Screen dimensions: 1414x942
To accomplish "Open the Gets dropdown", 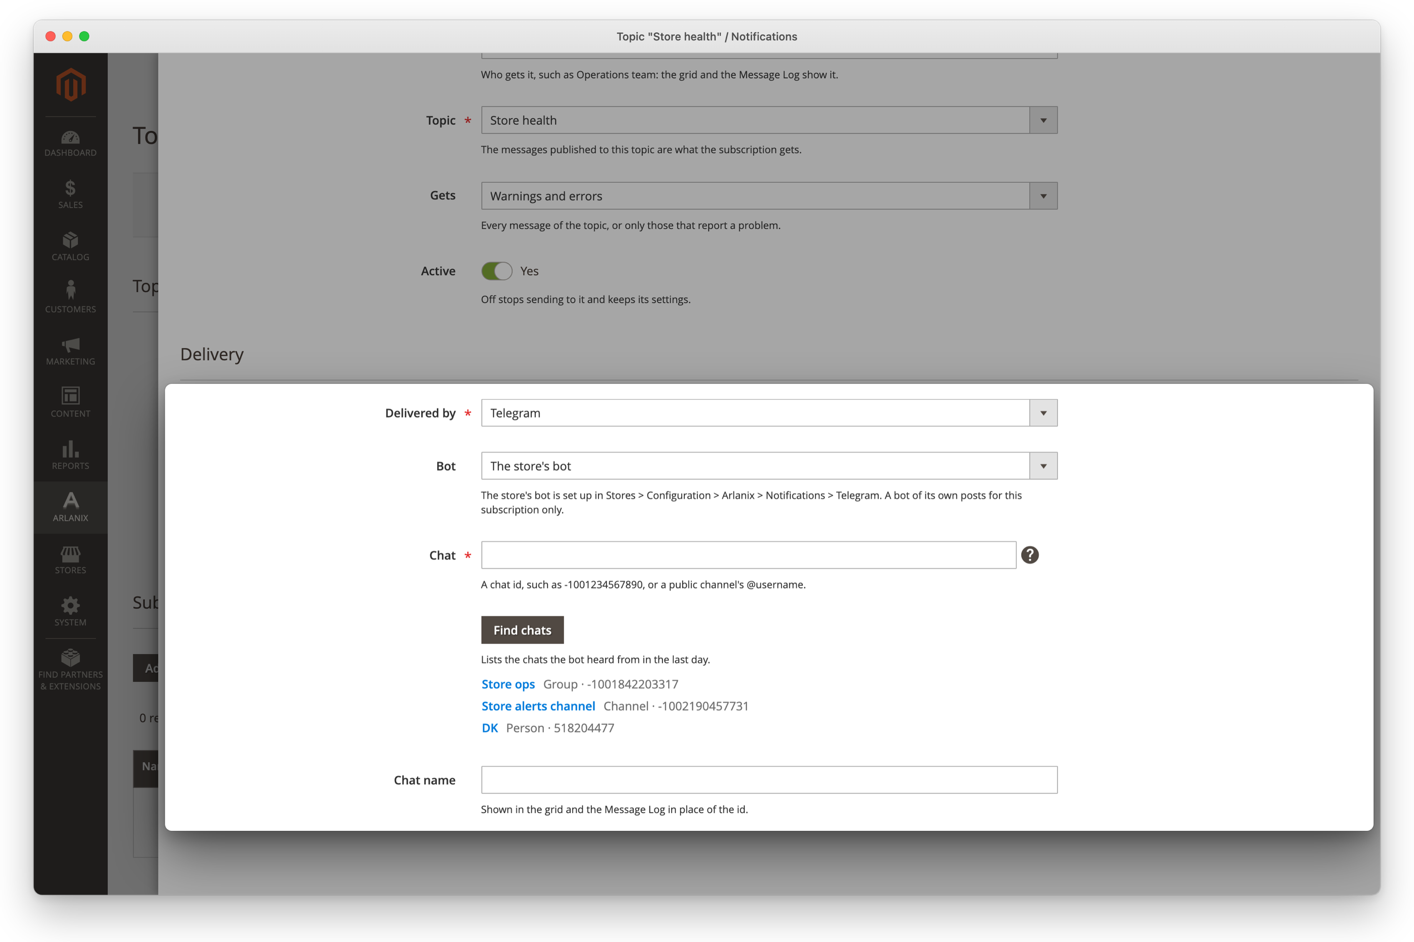I will pos(769,196).
